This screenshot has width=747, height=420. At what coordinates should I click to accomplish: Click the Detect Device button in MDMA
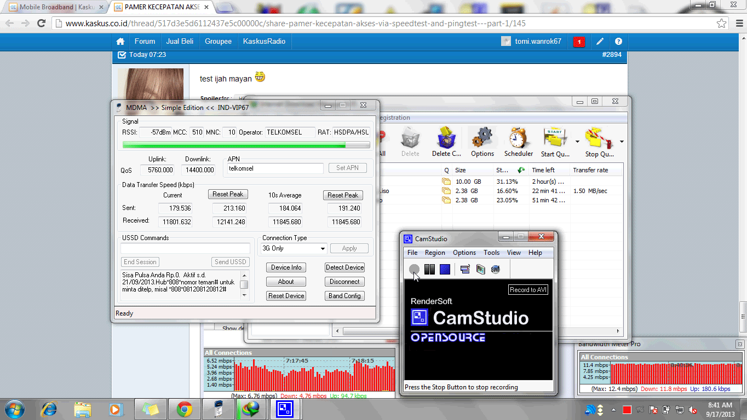[x=344, y=267]
